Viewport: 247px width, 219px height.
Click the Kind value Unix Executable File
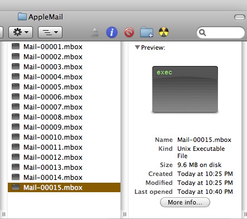coord(201,153)
